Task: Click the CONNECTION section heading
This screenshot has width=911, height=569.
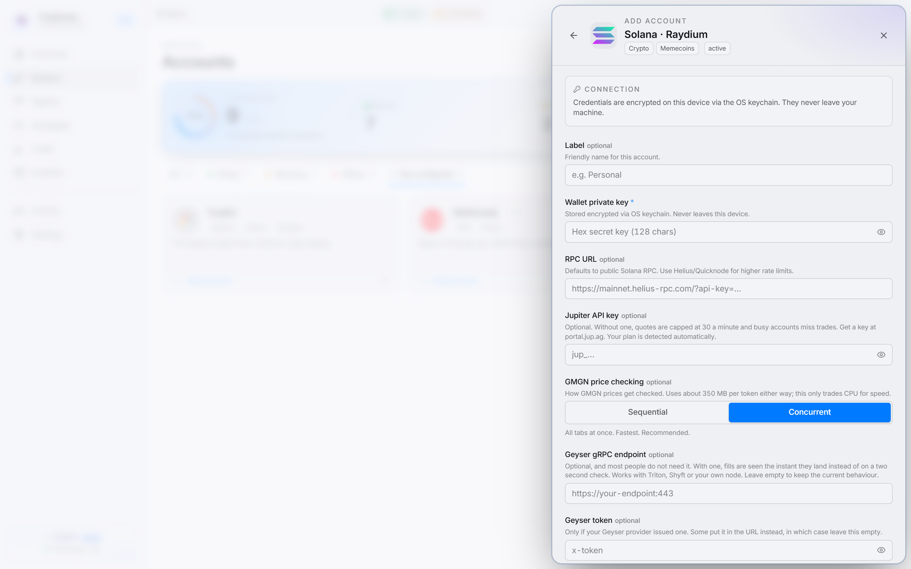Action: coord(612,89)
